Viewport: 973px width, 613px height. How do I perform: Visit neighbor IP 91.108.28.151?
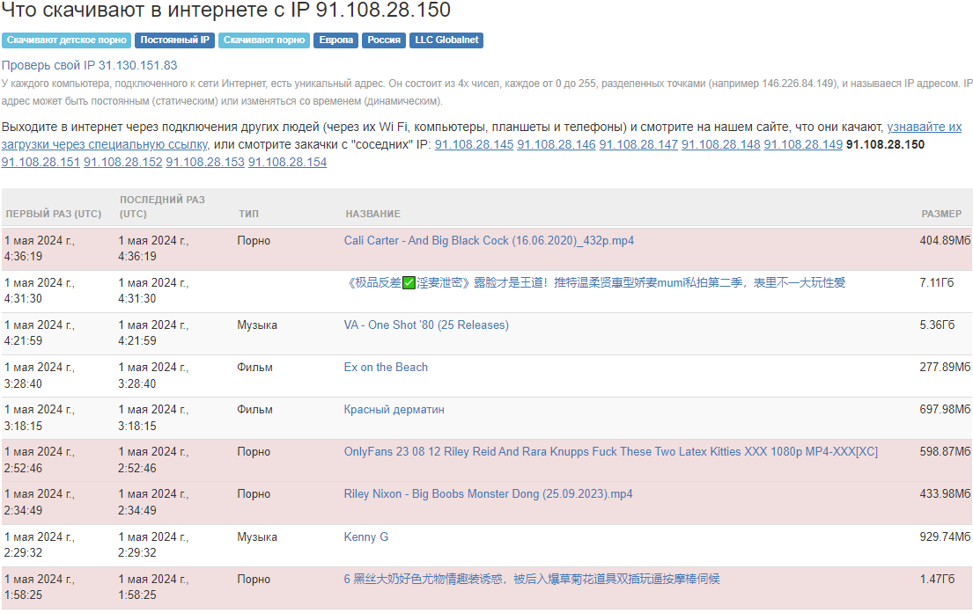click(x=41, y=162)
